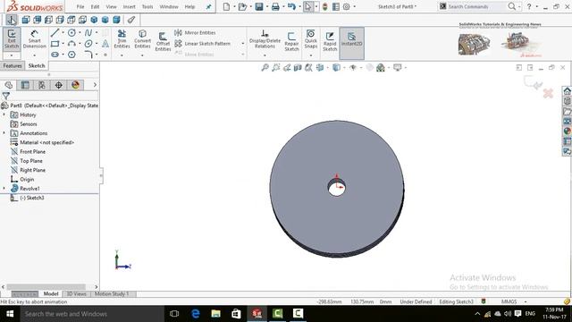Expand the History folder
The height and width of the screenshot is (322, 572).
4,114
